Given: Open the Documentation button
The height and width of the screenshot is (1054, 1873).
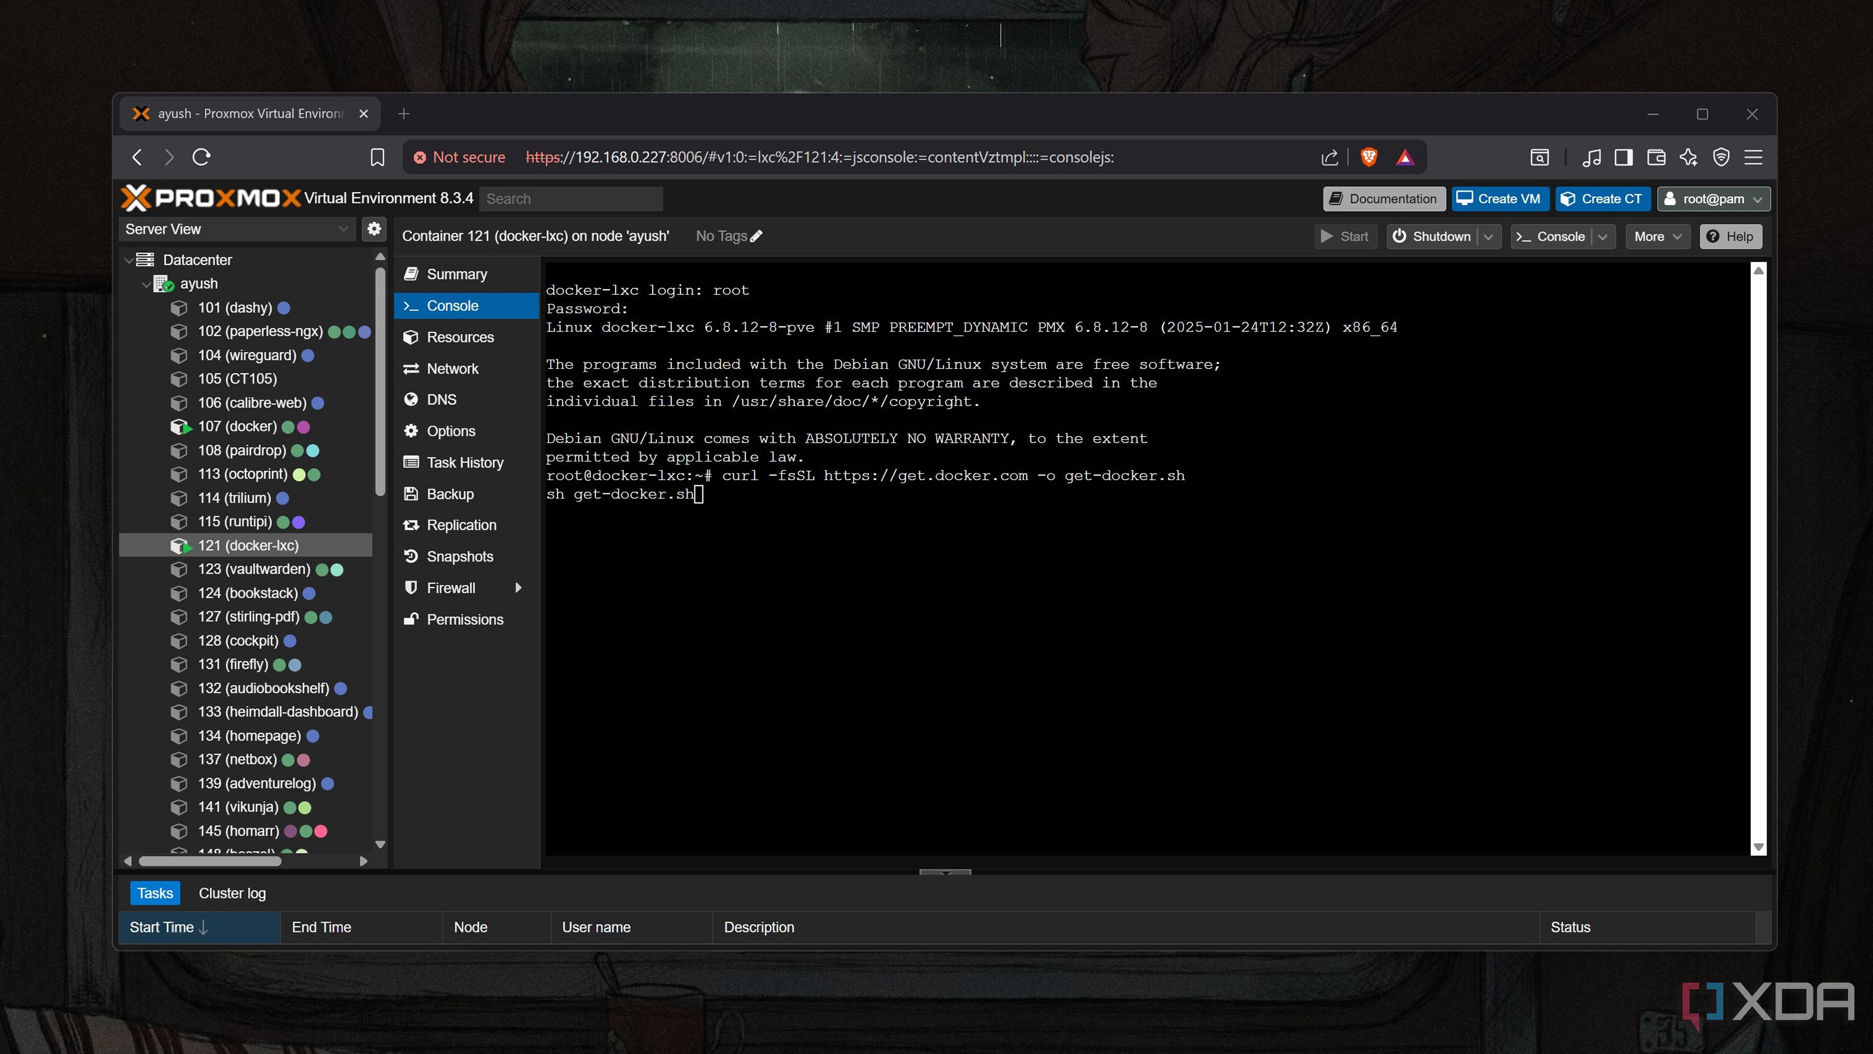Looking at the screenshot, I should [1383, 199].
